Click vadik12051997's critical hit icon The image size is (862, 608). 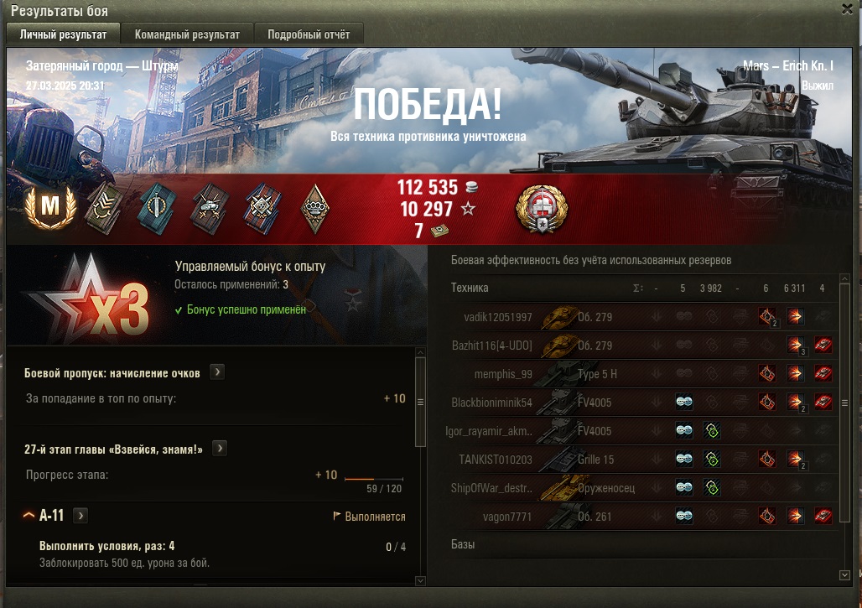tap(768, 317)
